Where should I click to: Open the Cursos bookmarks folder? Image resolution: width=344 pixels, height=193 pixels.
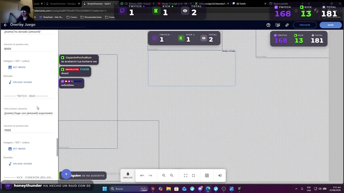[72, 17]
